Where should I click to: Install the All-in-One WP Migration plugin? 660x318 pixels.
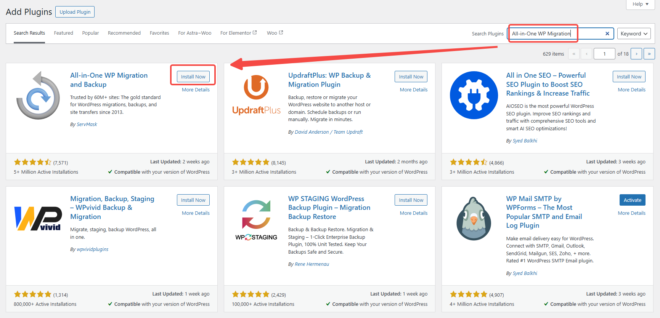point(193,77)
